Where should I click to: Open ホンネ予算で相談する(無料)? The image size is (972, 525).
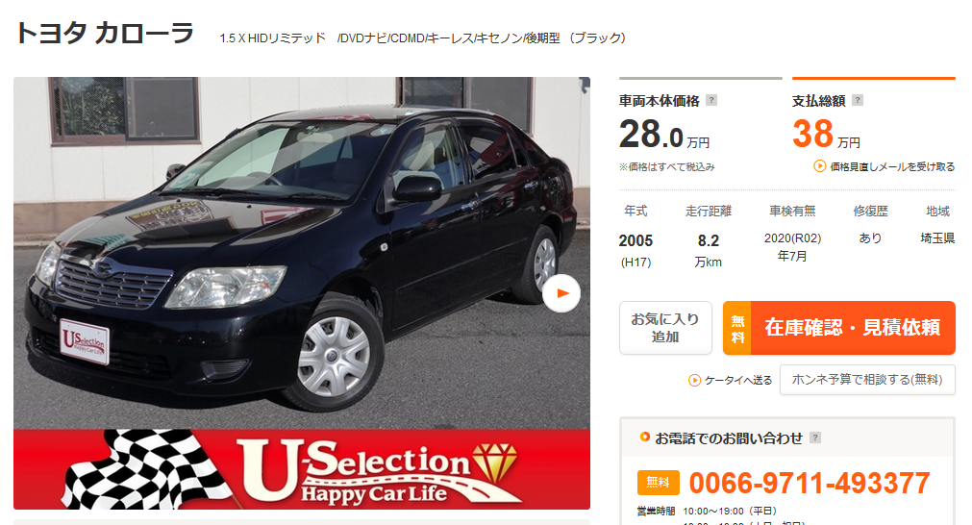click(867, 380)
